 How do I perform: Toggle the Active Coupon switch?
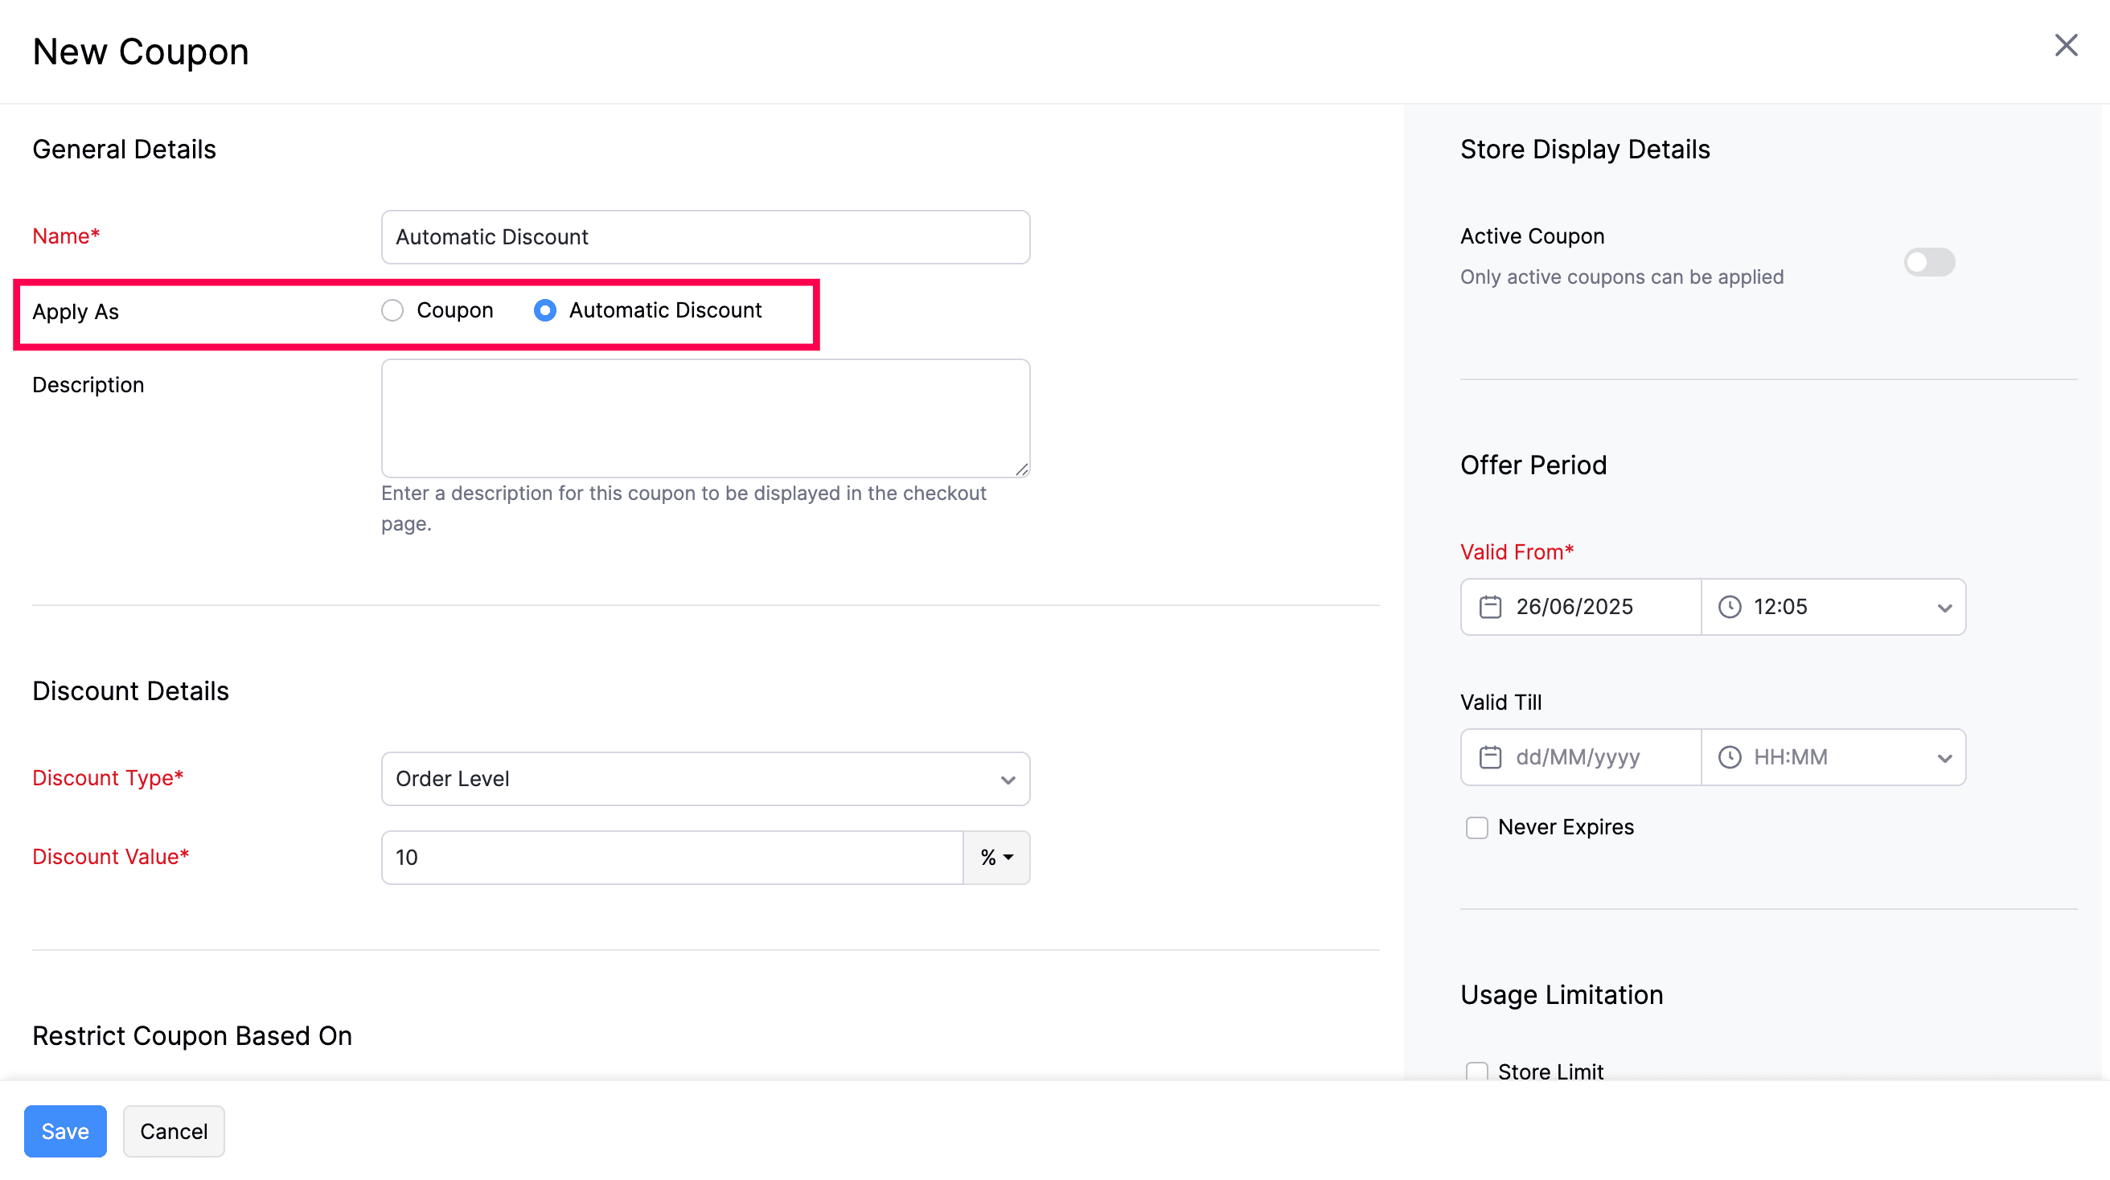coord(1929,263)
